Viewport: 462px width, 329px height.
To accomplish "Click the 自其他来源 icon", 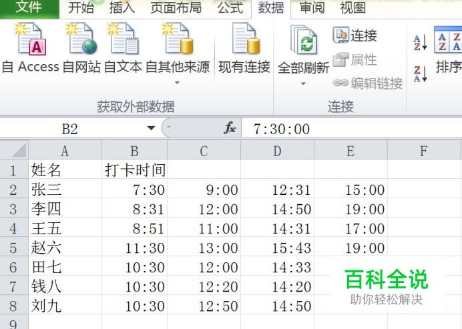I will (x=178, y=39).
